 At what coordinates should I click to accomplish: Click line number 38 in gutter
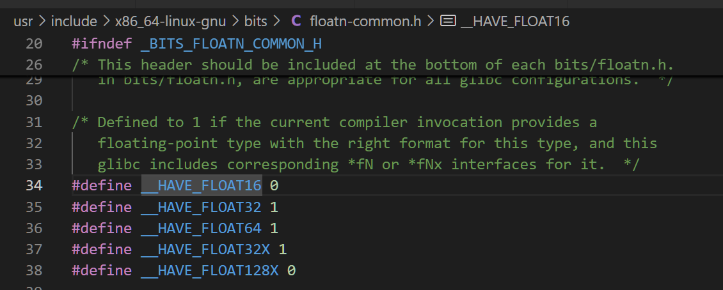tap(34, 270)
